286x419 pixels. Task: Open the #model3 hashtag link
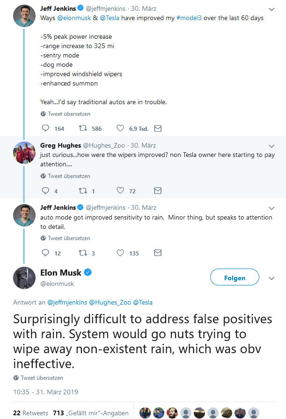click(186, 18)
